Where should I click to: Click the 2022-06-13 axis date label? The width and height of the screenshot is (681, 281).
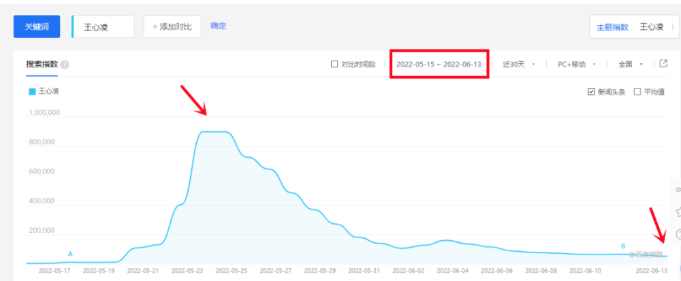[652, 271]
